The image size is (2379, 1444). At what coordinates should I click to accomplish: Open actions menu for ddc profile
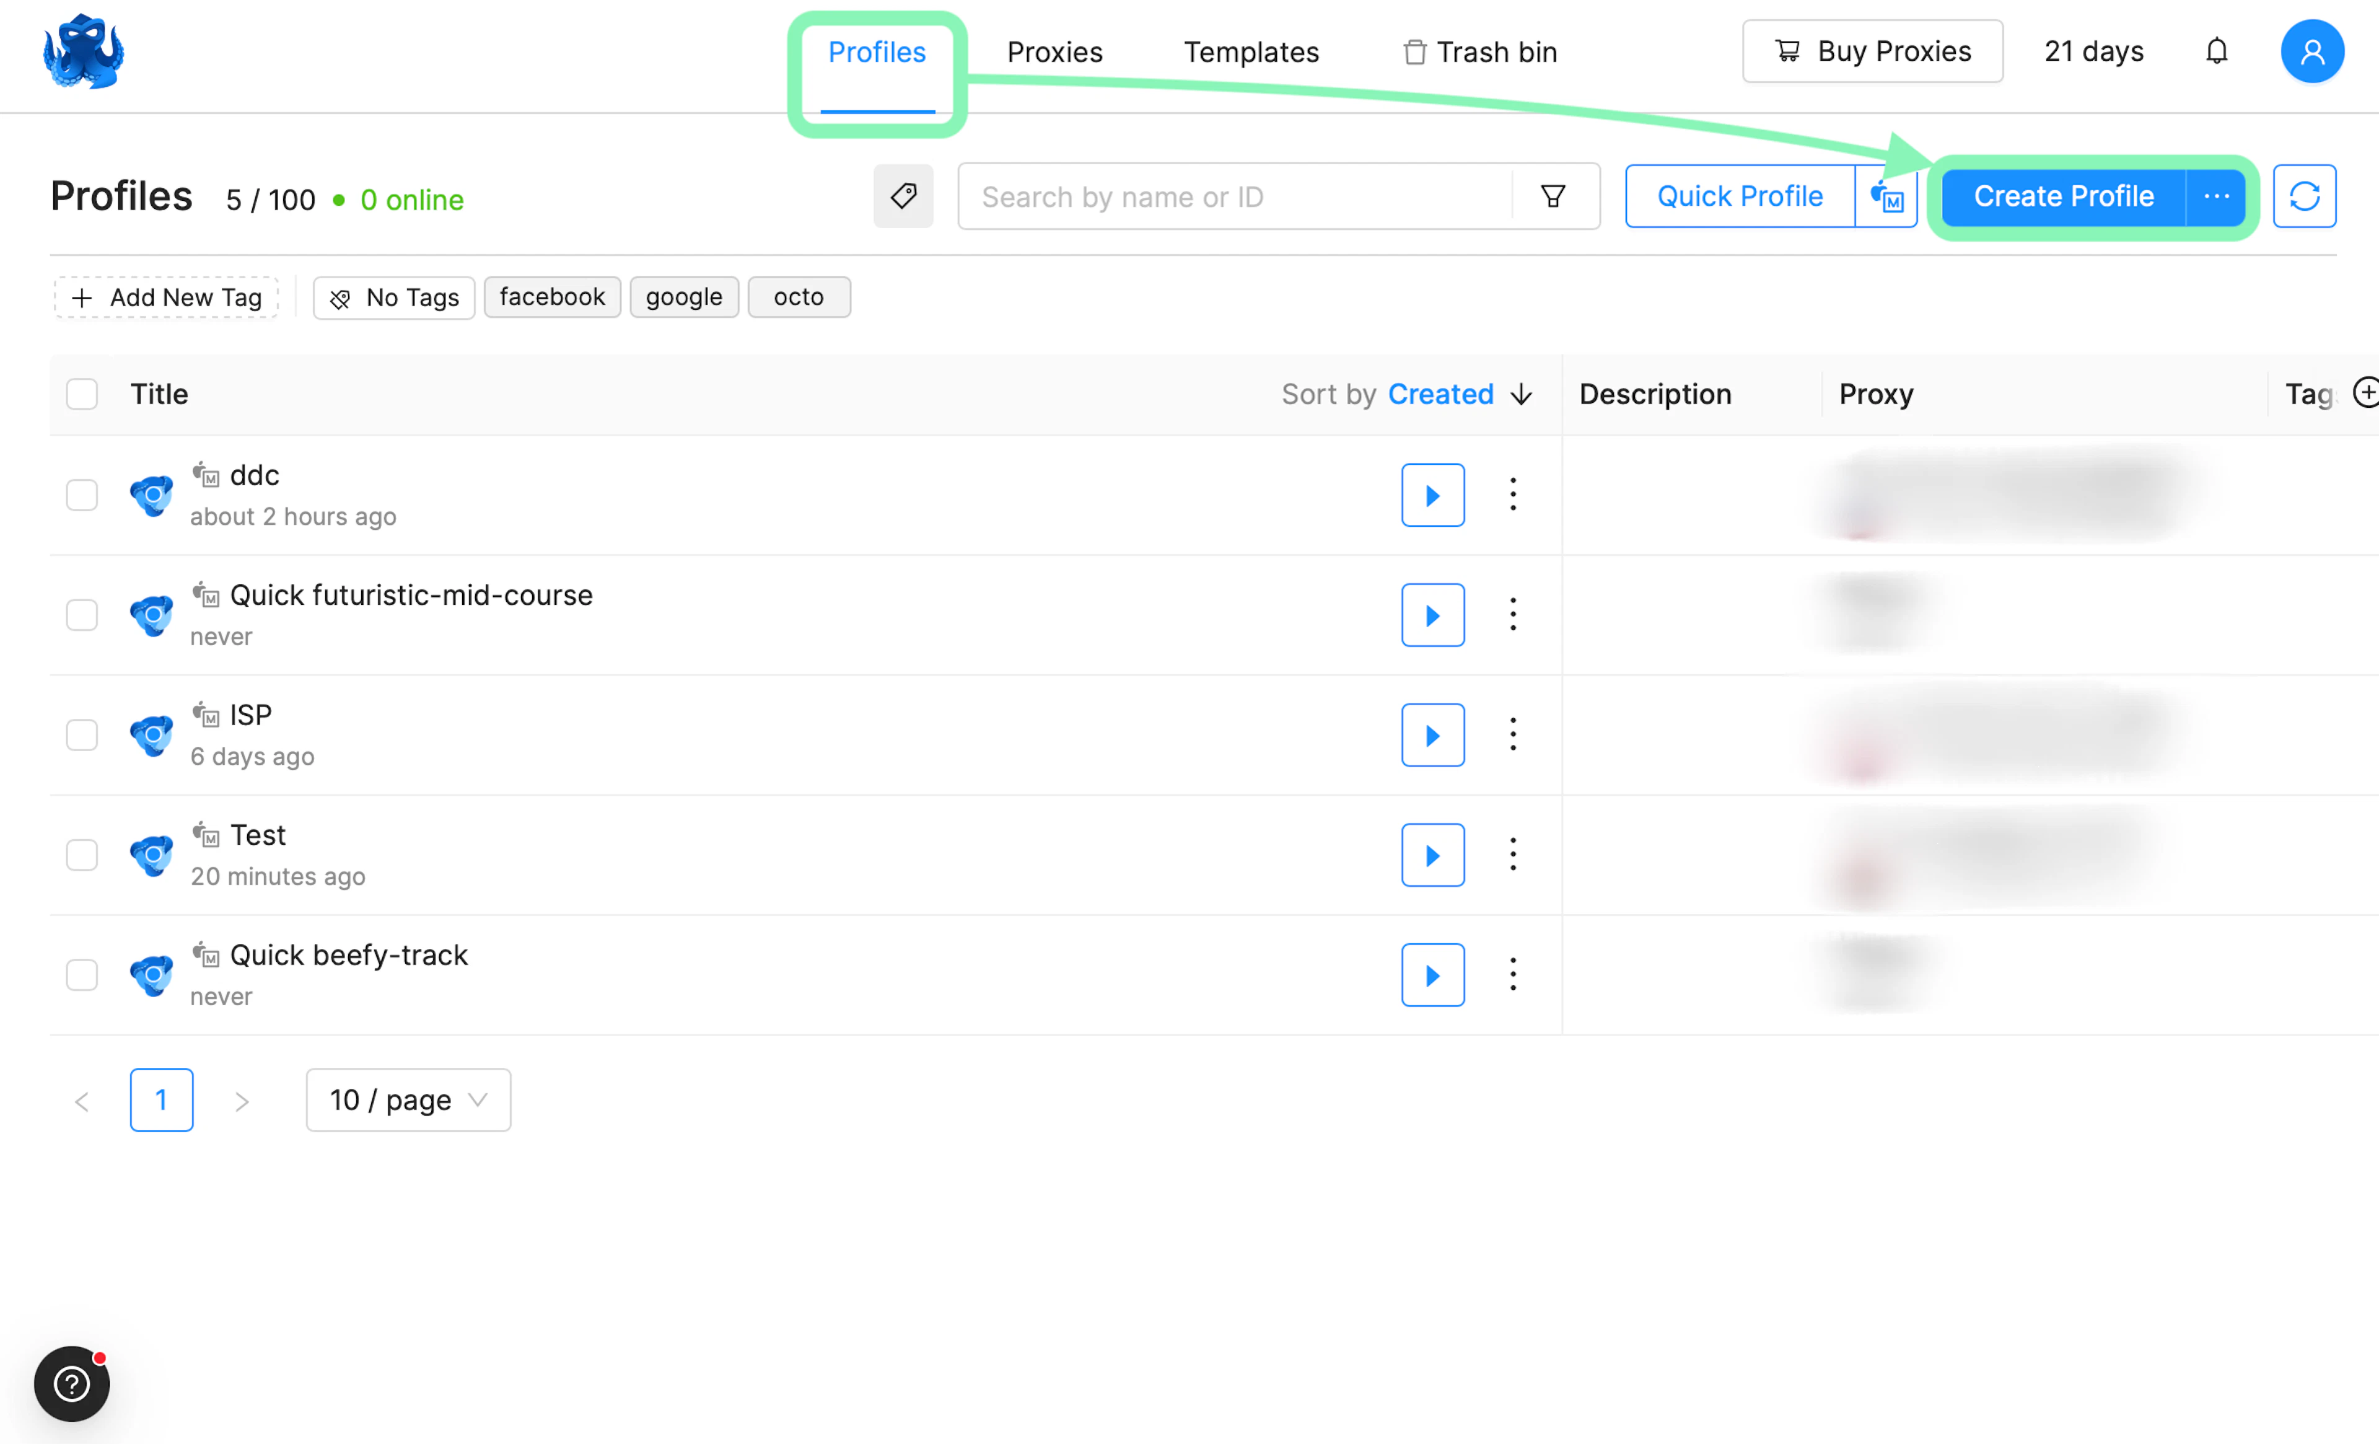1513,495
